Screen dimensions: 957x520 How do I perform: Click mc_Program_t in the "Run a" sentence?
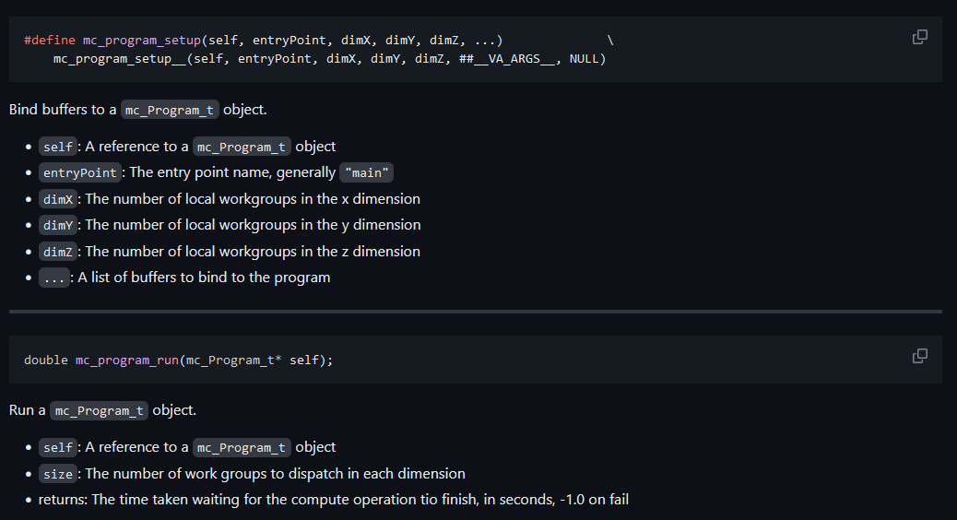[x=99, y=410]
